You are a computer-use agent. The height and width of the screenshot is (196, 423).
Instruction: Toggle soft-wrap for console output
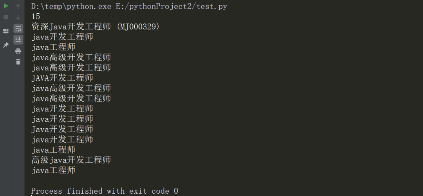18,29
